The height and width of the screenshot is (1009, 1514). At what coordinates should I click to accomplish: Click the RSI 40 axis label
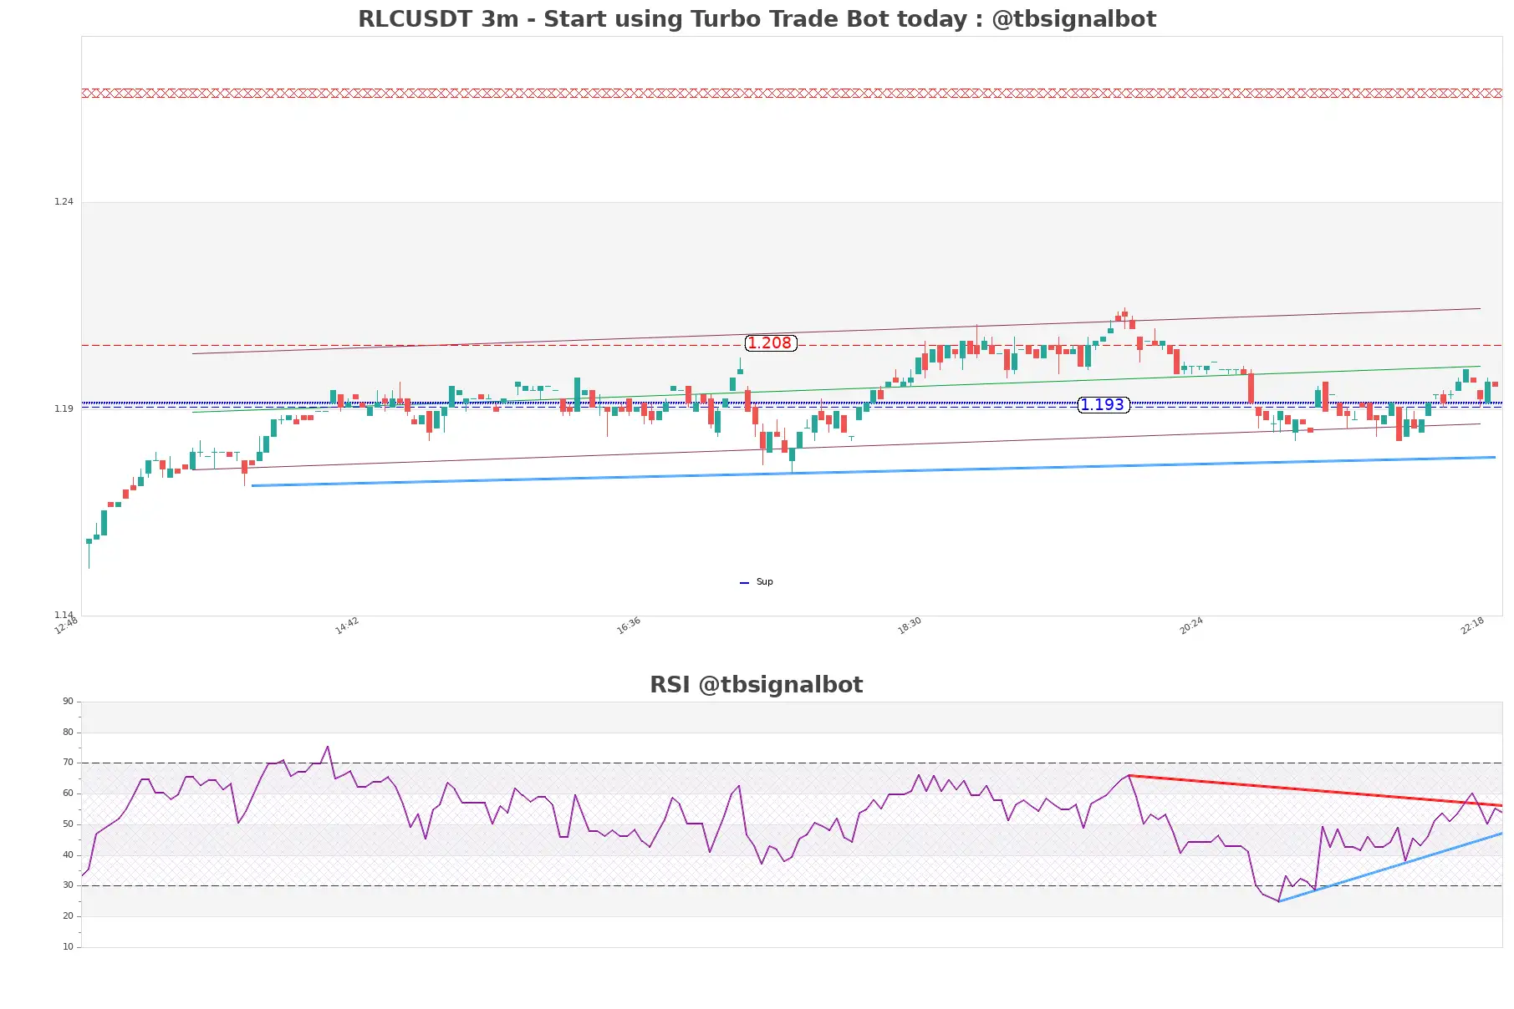pos(68,855)
